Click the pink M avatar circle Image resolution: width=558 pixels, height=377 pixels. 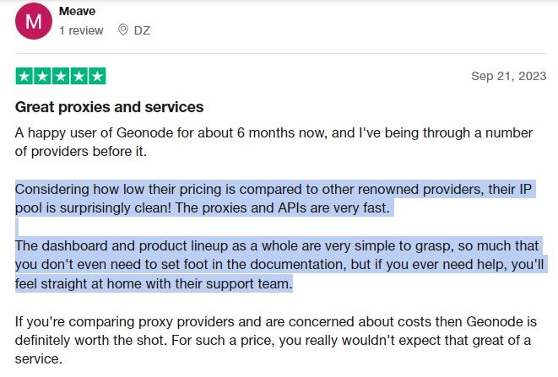[34, 21]
